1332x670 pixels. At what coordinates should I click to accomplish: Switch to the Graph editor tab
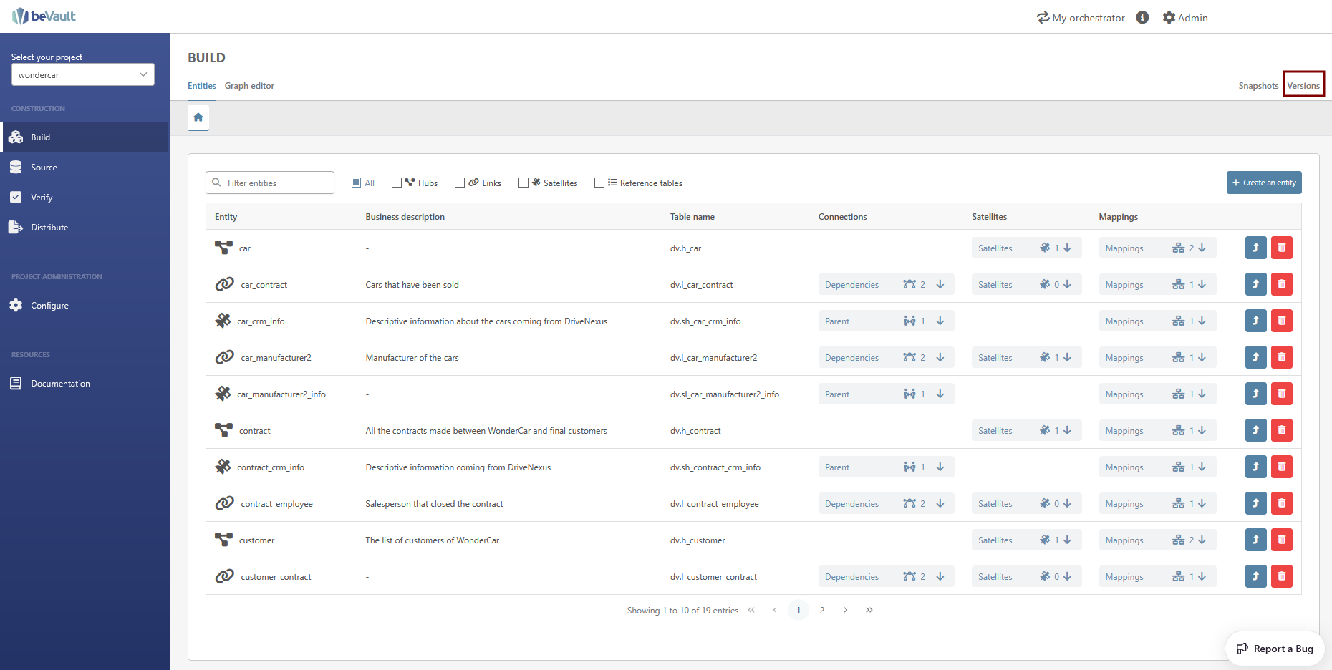249,86
